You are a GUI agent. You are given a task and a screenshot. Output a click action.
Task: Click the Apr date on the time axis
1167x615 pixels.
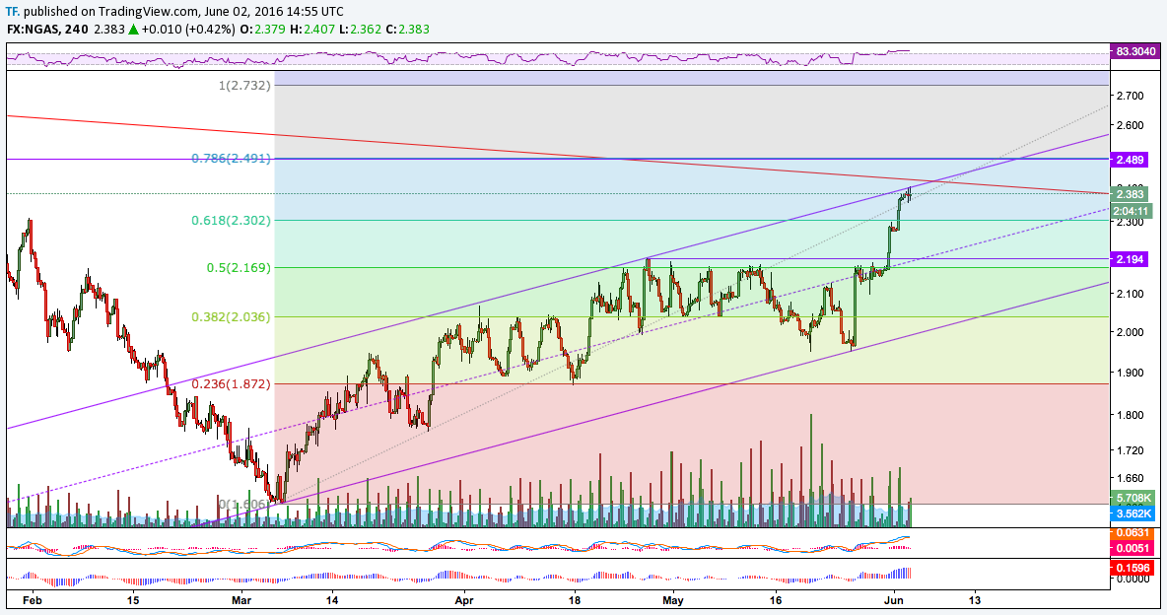point(464,599)
